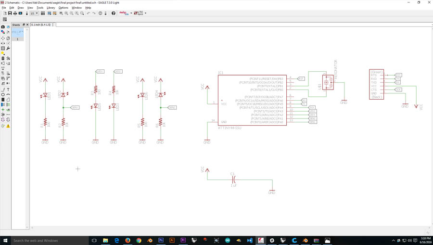This screenshot has height=245, width=433.
Task: Open the Library menu
Action: [x=51, y=8]
